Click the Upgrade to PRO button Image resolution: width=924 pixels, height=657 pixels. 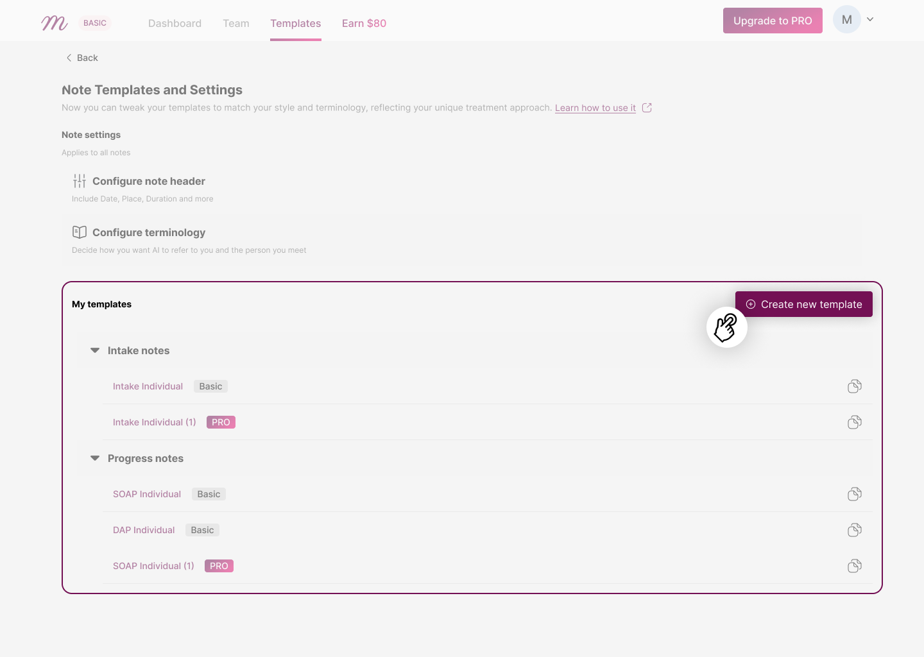tap(773, 21)
